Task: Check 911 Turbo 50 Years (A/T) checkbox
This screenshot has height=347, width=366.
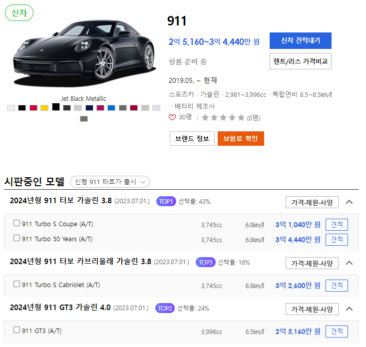Action: point(16,238)
